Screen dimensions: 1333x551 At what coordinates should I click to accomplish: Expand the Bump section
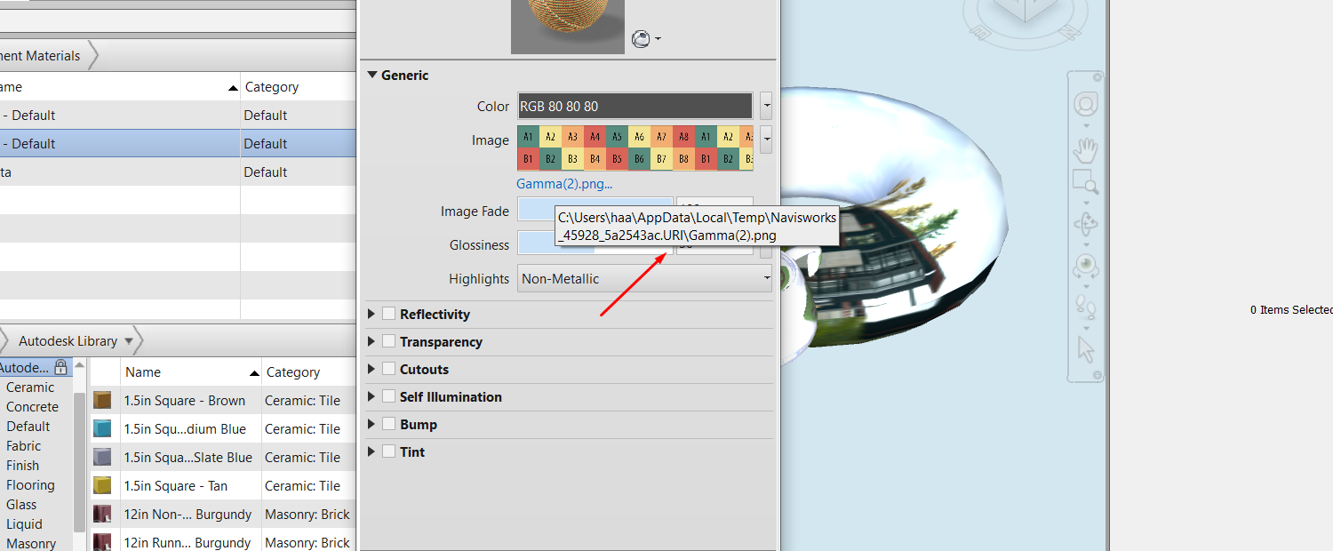coord(372,424)
